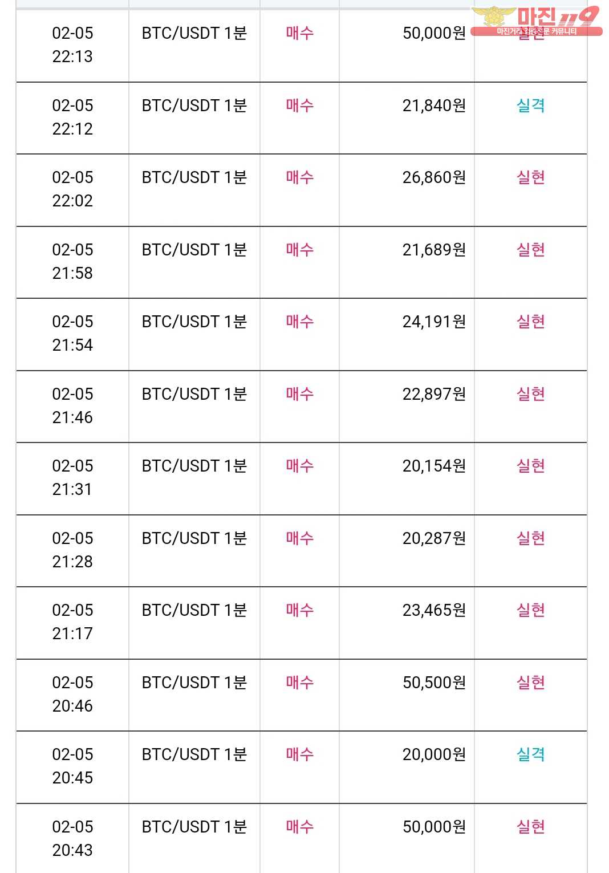Image resolution: width=609 pixels, height=873 pixels.
Task: Select the 20,000원 amount in the 20:45 row
Action: coord(434,754)
